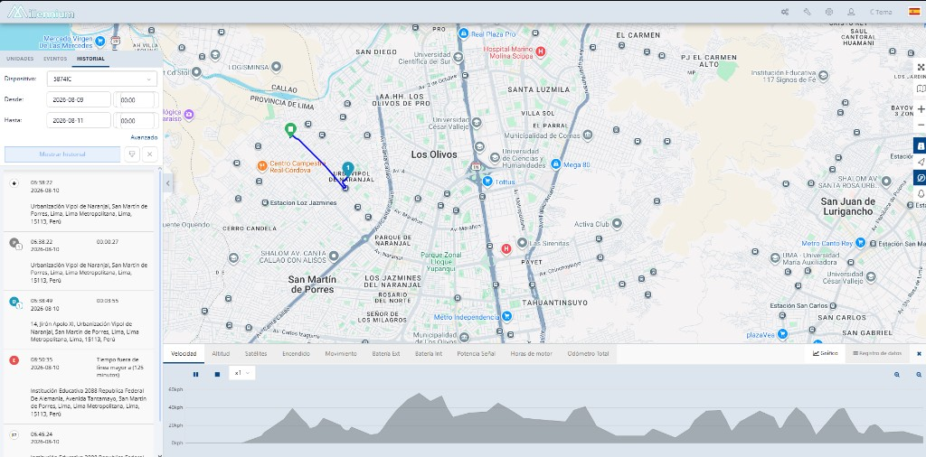
Task: Stop the route playback
Action: pos(217,374)
